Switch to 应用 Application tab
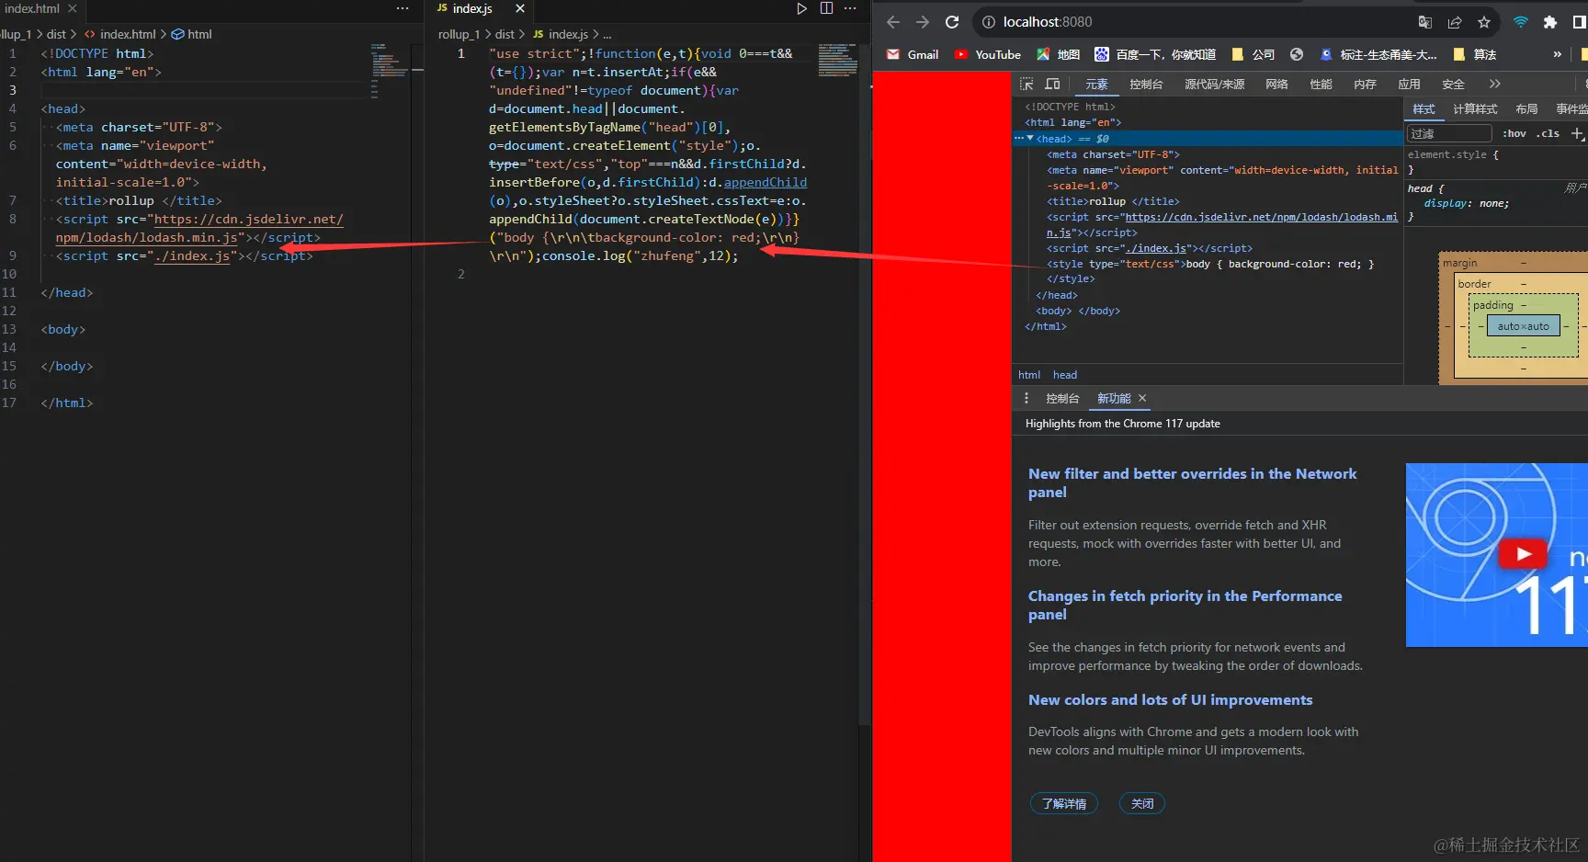Screen dimensions: 1588x862 [1409, 84]
